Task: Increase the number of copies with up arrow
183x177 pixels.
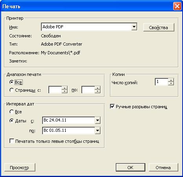Action: pos(171,80)
